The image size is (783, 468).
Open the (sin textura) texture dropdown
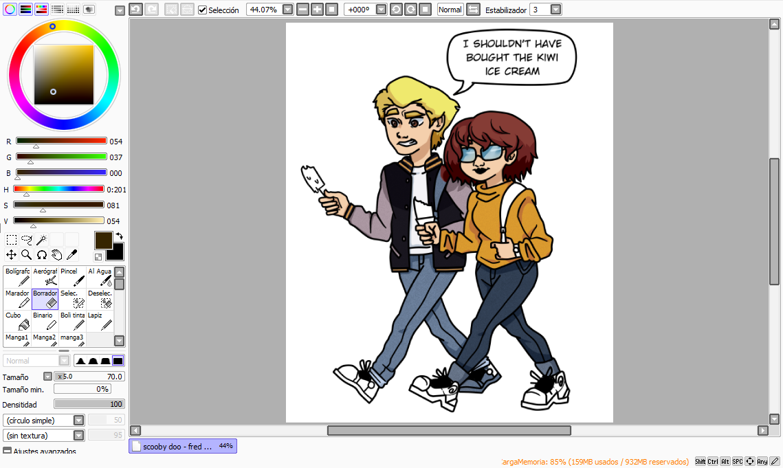[79, 436]
